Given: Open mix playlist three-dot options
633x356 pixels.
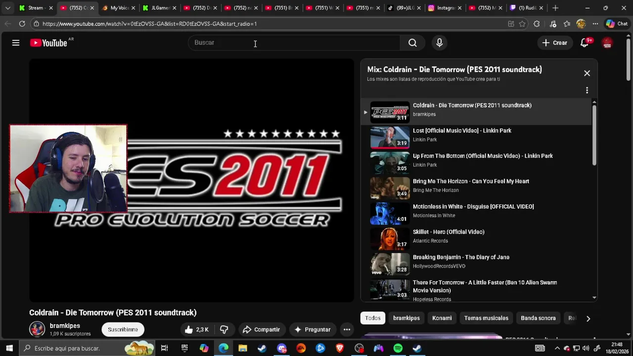Looking at the screenshot, I should 587,90.
